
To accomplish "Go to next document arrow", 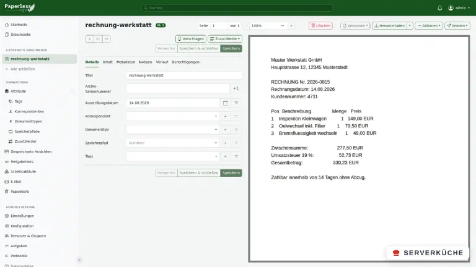I will click(x=106, y=39).
